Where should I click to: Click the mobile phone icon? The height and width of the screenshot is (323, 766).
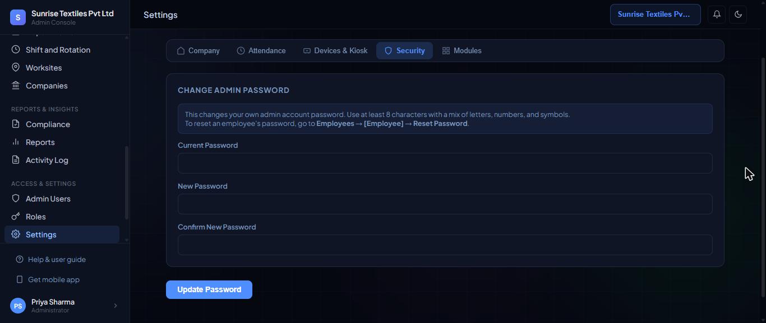20,280
